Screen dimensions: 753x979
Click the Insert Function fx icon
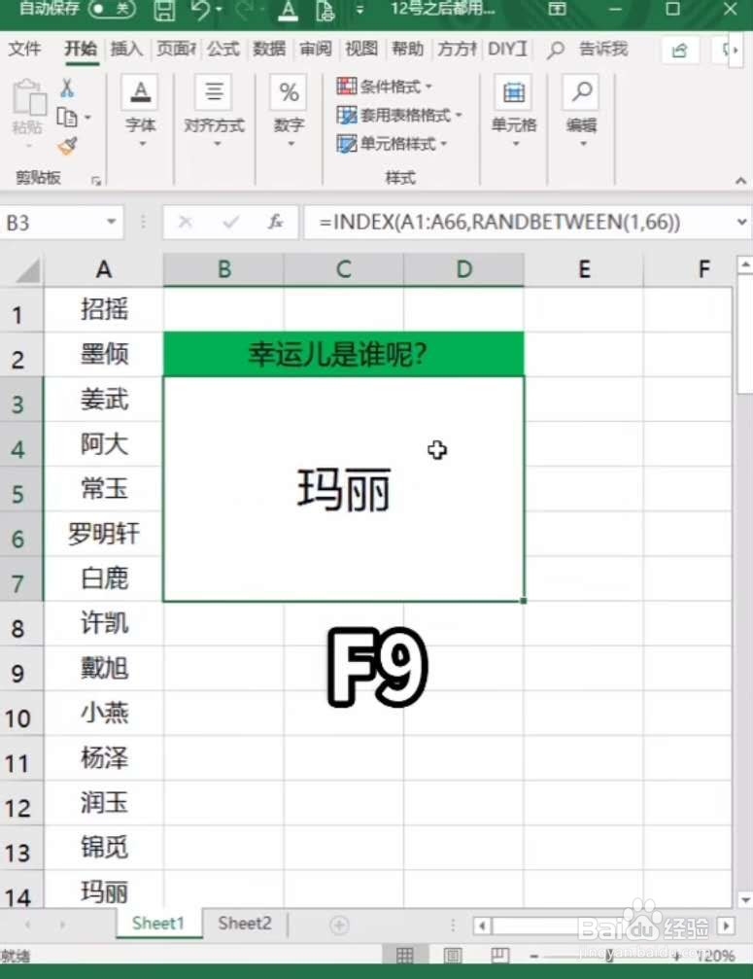(x=275, y=222)
